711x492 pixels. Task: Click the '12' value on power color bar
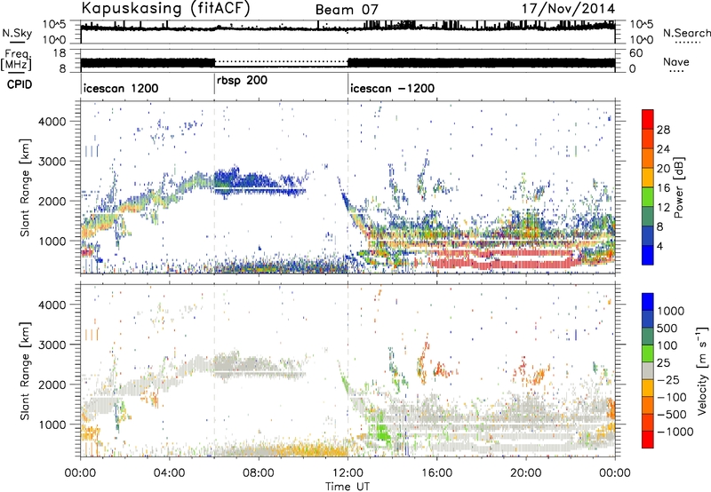(x=663, y=208)
